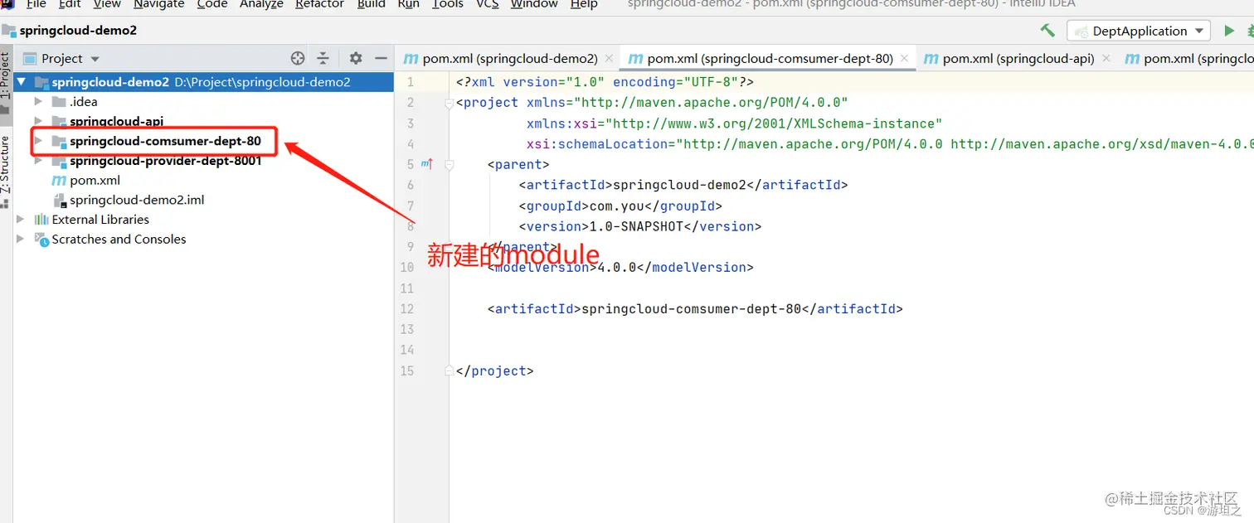Collapse the springcloud-demo2 root node
Screen dimensions: 1254x523
tap(22, 82)
